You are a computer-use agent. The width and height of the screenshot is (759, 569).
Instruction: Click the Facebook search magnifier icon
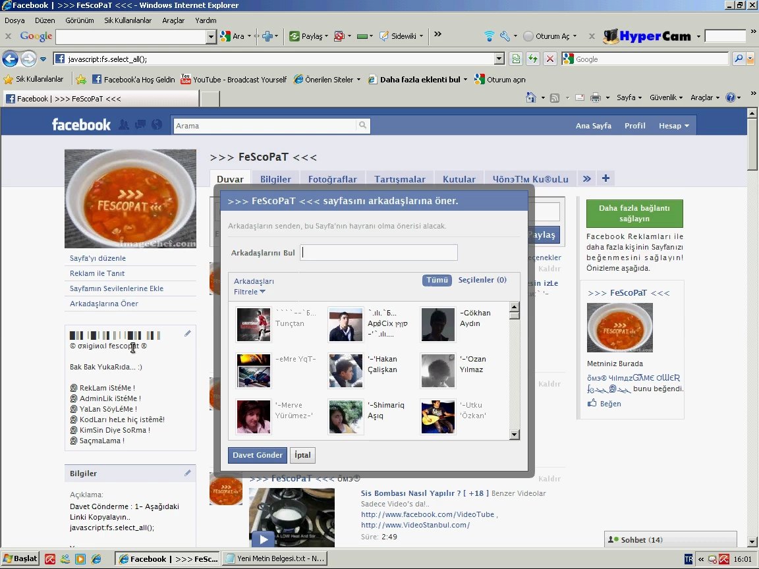pos(362,126)
